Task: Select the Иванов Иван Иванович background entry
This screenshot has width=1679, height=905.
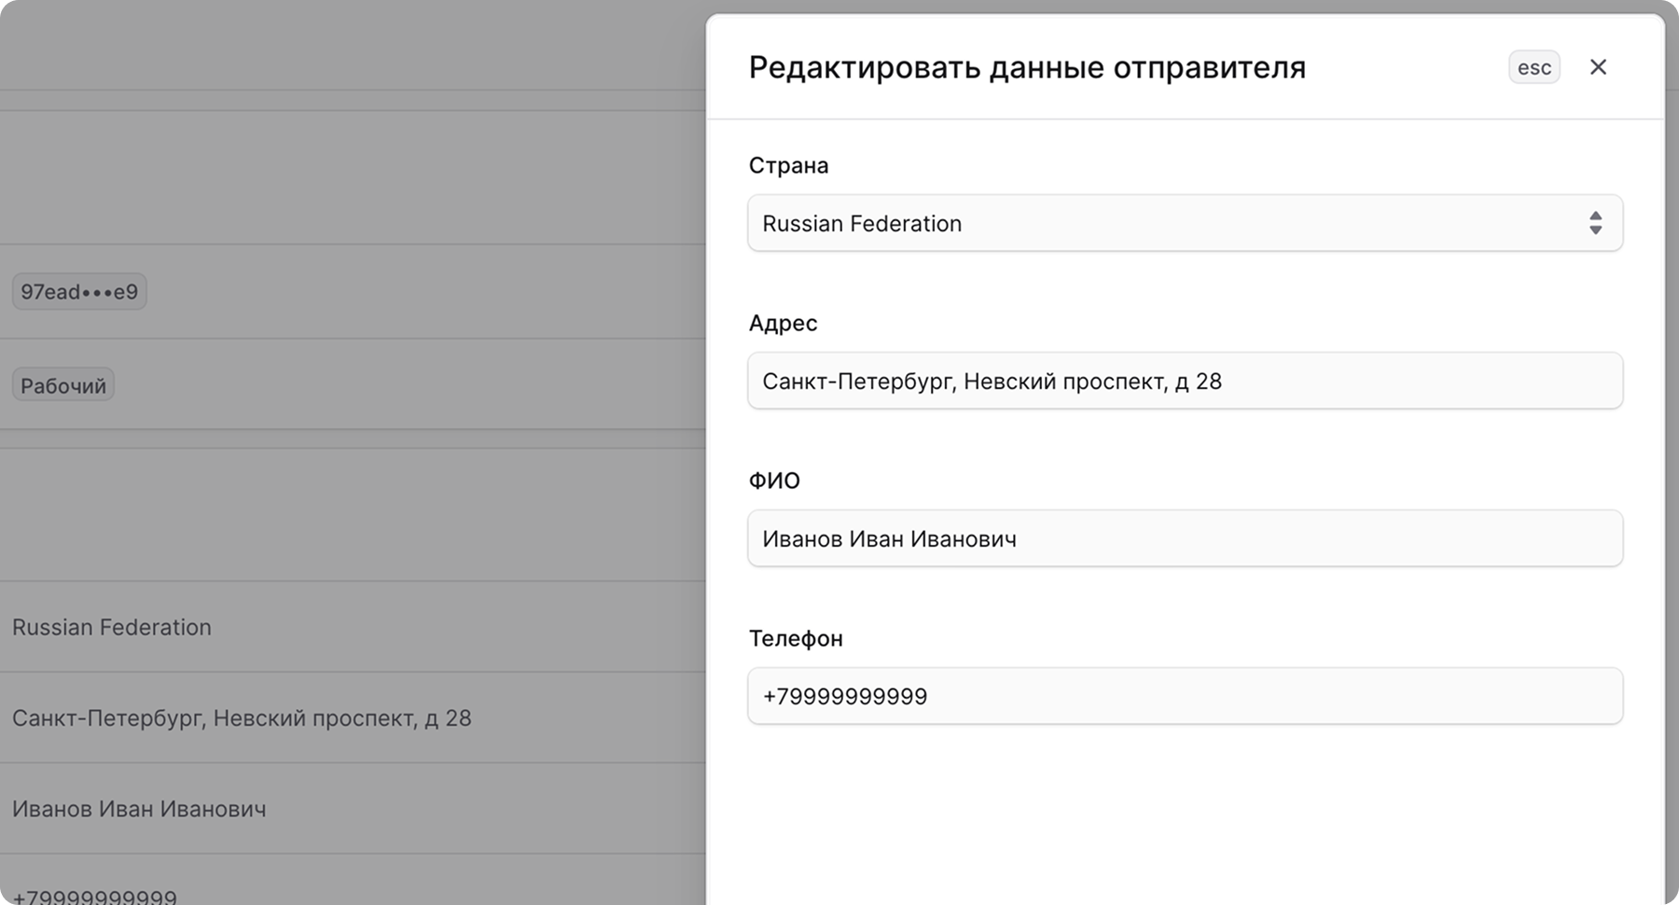Action: (x=138, y=809)
